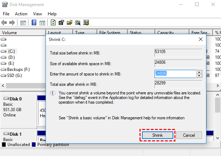Screen dimensions: 221x156
Task: Select the Backups (F:) volume
Action: (x=18, y=69)
